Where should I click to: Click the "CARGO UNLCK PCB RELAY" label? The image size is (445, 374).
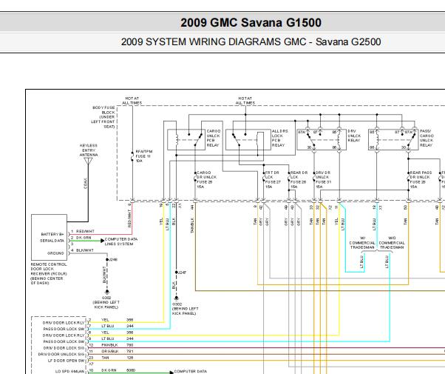coord(214,138)
